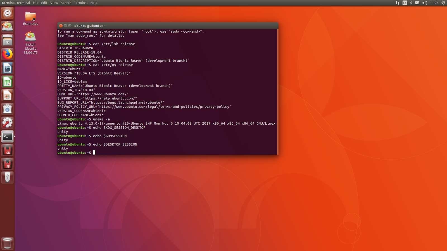Click the command cat /etc/lsb-release
The image size is (447, 251).
tap(114, 44)
